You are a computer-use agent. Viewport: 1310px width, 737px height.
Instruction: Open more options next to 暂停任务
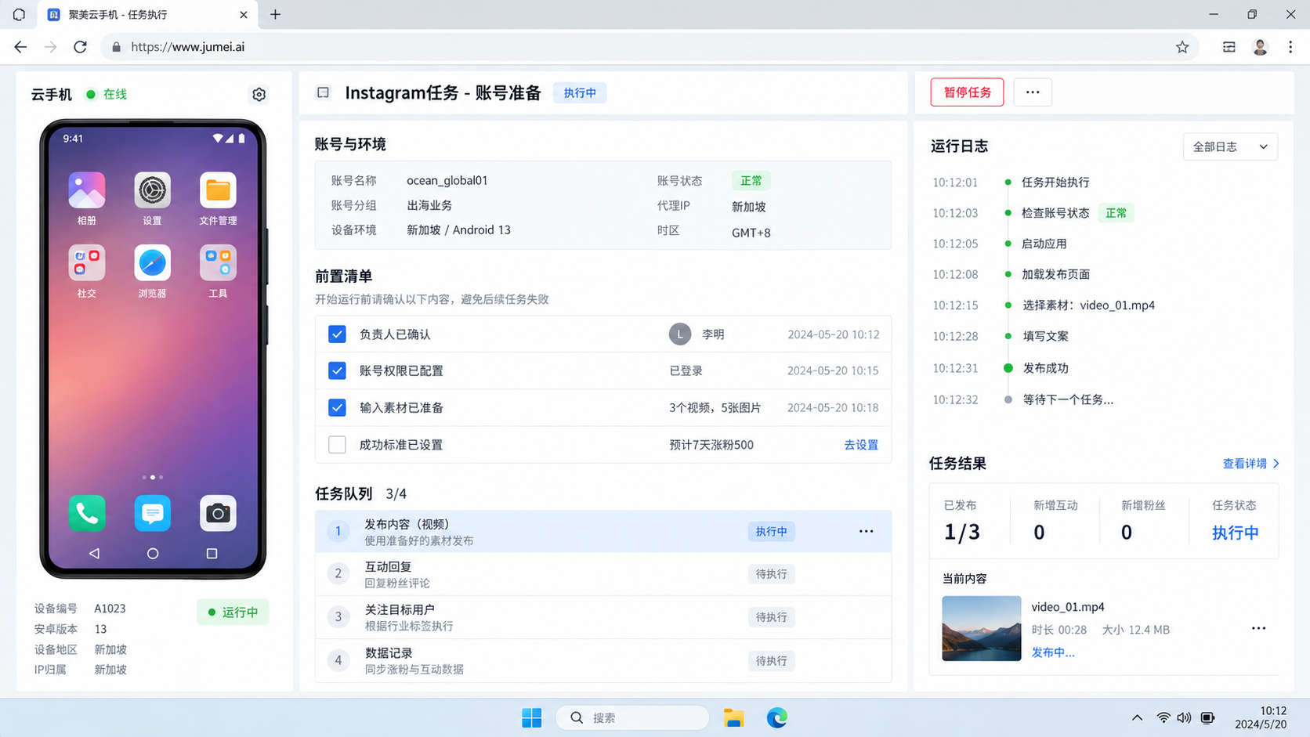click(1033, 92)
